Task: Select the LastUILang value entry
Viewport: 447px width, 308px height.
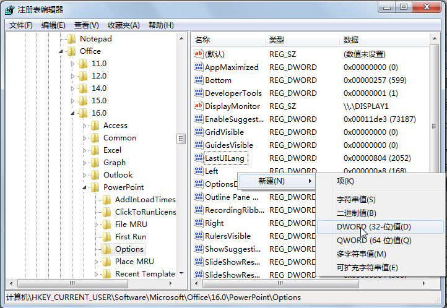Action: [x=225, y=158]
